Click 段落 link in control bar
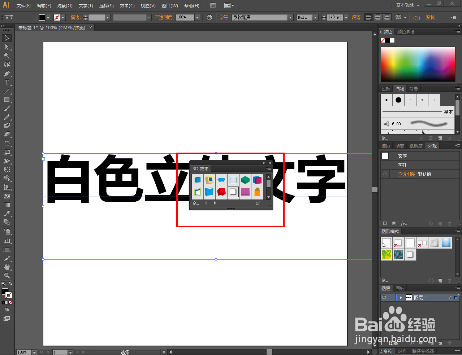The image size is (462, 355). tap(357, 17)
